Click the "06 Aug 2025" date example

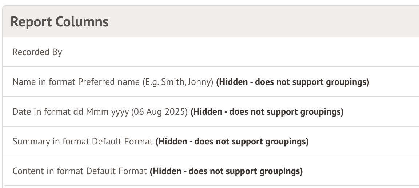pos(159,112)
